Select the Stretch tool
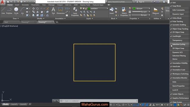This screenshot has height=107, width=190. 34,15
